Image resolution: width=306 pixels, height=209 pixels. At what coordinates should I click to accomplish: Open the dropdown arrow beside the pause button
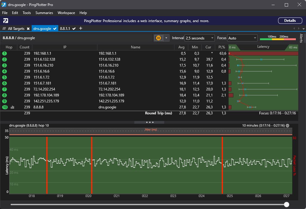pos(166,38)
